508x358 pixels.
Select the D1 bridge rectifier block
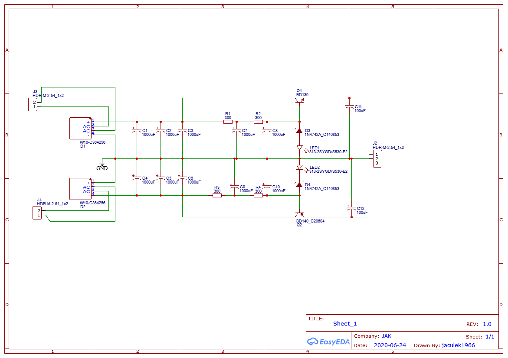click(80, 128)
